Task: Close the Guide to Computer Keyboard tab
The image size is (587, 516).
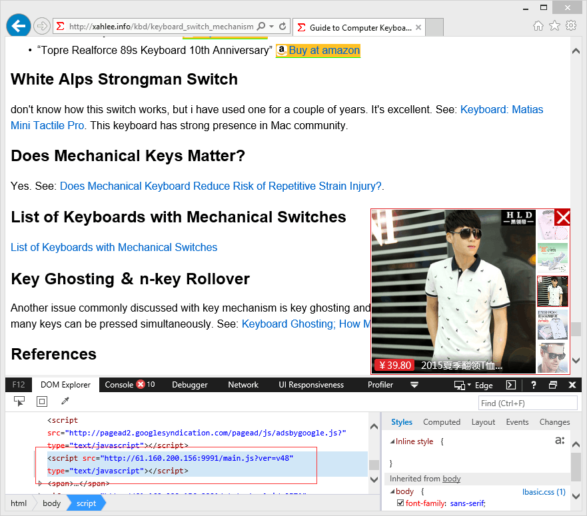Action: click(x=418, y=27)
